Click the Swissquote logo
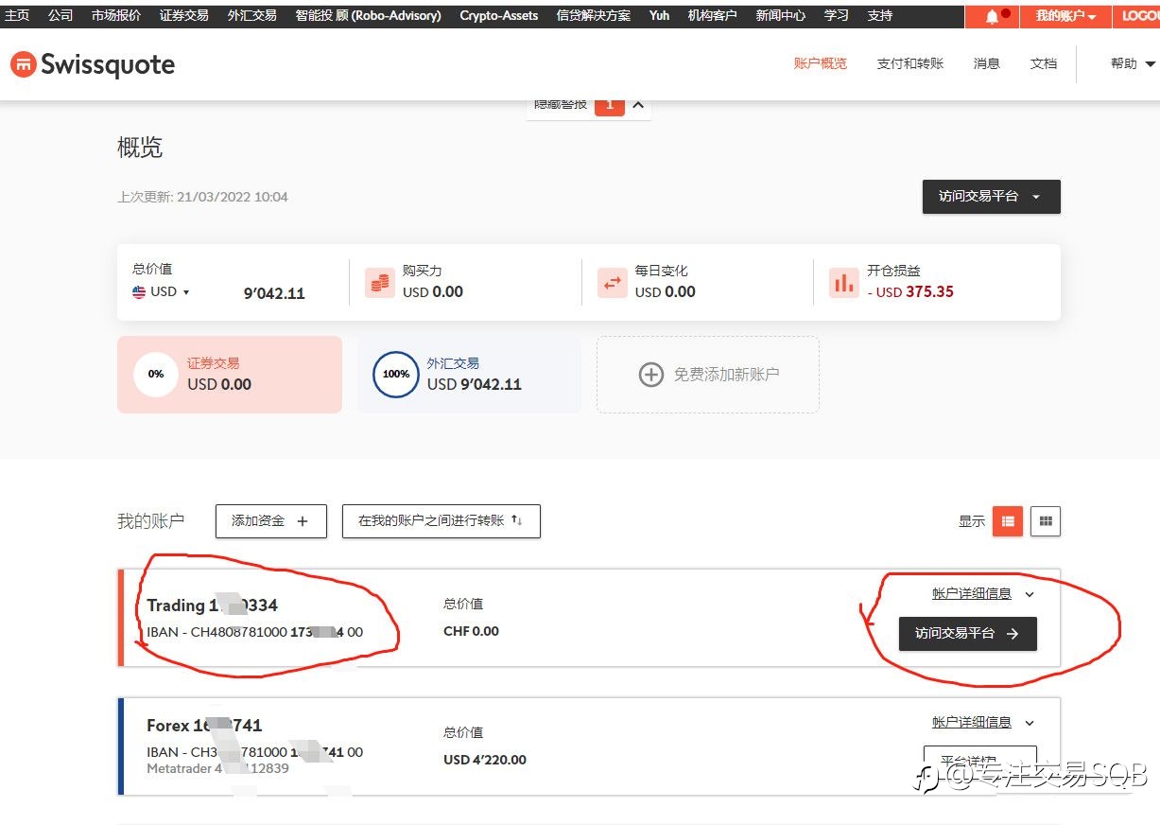Viewport: 1160px width, 825px height. pyautogui.click(x=93, y=64)
